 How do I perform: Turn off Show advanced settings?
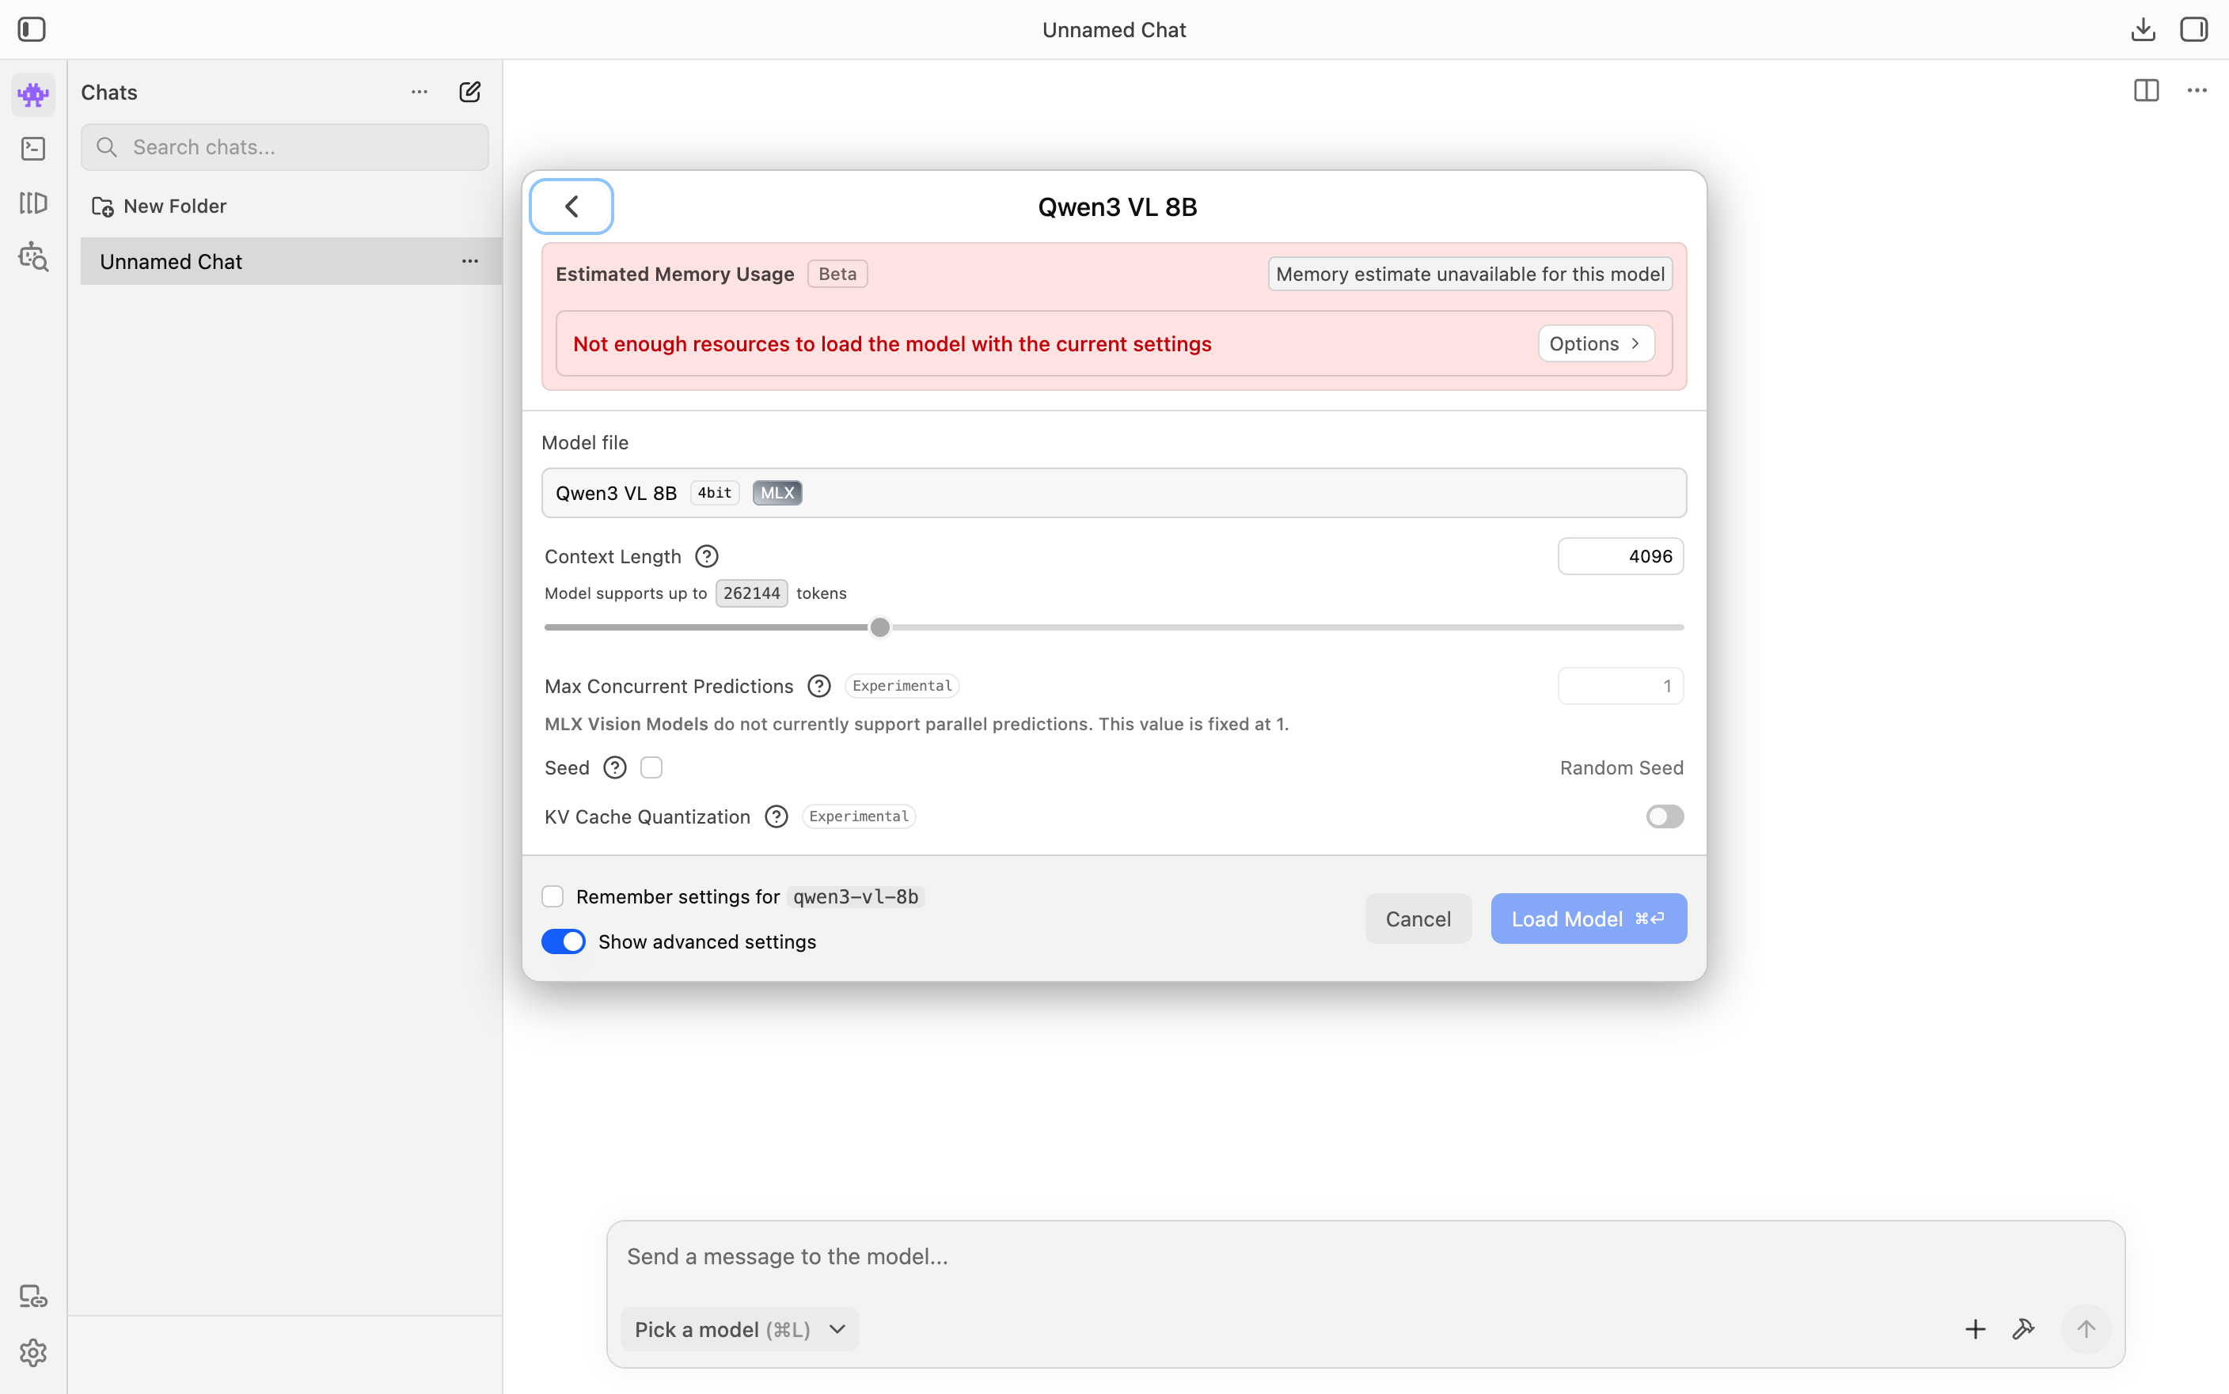click(564, 941)
